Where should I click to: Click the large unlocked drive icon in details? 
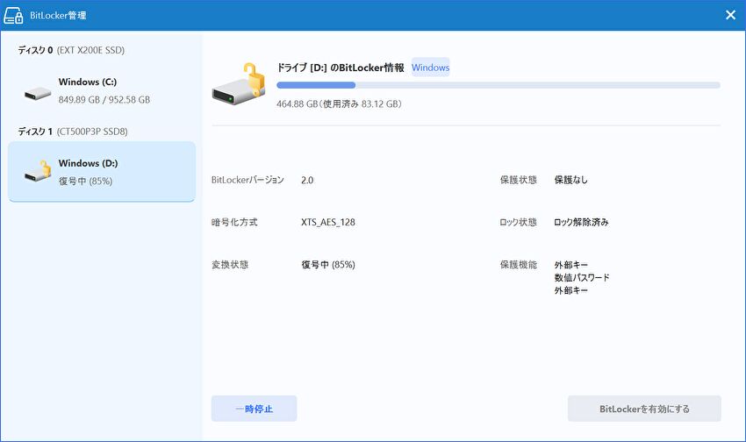click(238, 84)
